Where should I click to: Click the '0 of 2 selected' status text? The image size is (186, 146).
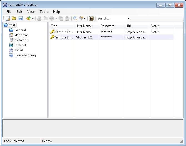pyautogui.click(x=14, y=141)
